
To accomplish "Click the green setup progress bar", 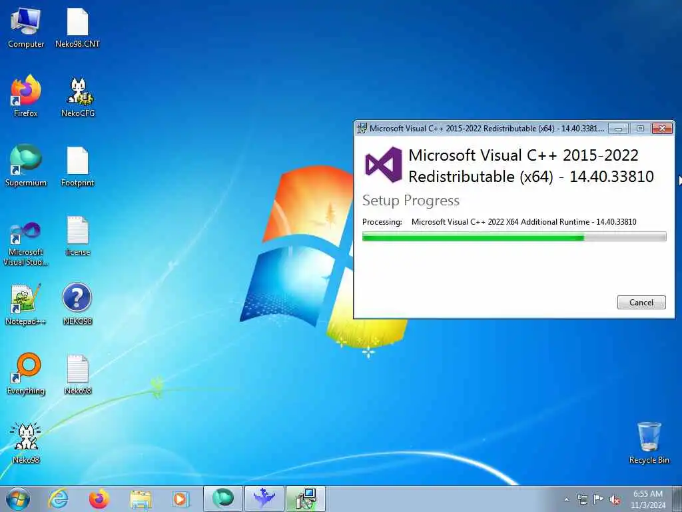I will 513,237.
